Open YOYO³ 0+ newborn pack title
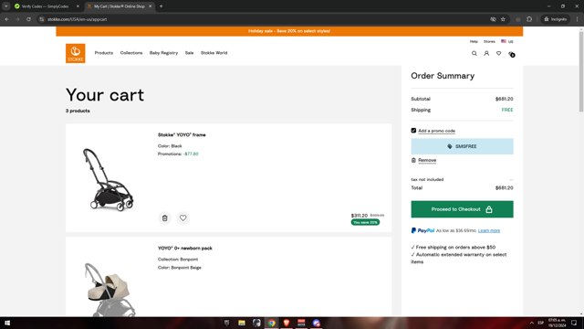 [184, 248]
